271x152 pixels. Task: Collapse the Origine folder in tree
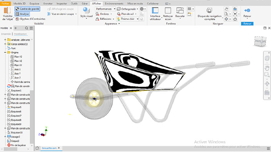point(5,52)
